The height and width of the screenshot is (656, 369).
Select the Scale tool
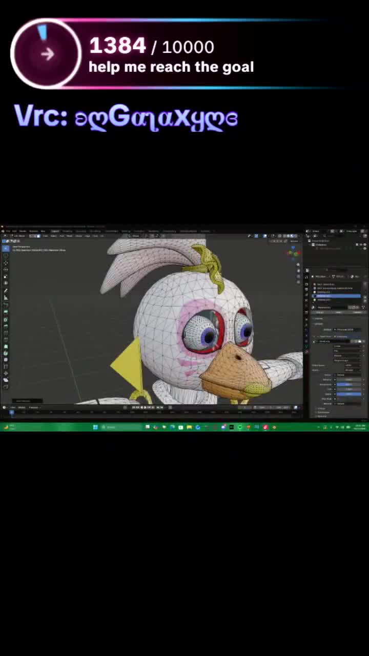tap(6, 276)
